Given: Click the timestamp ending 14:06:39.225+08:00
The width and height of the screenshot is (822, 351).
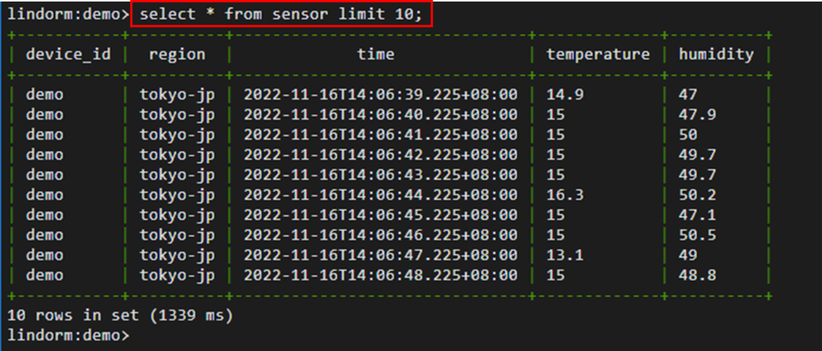Looking at the screenshot, I should [x=381, y=95].
